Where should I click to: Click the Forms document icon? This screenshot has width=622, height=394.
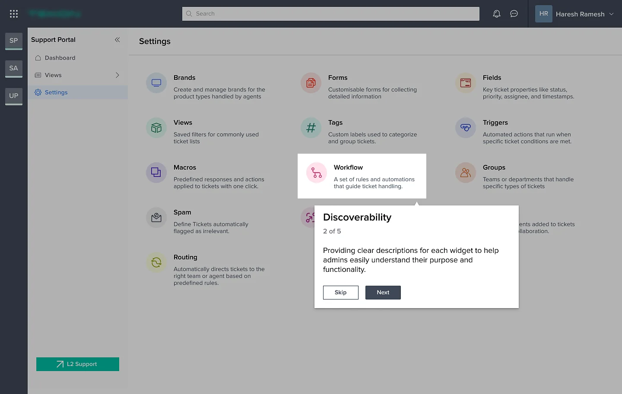point(311,83)
